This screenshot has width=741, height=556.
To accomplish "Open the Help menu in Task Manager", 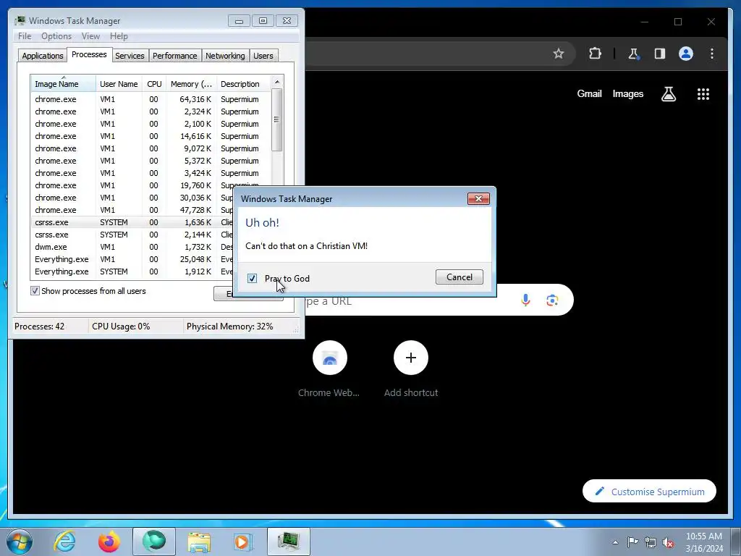I will coord(119,36).
